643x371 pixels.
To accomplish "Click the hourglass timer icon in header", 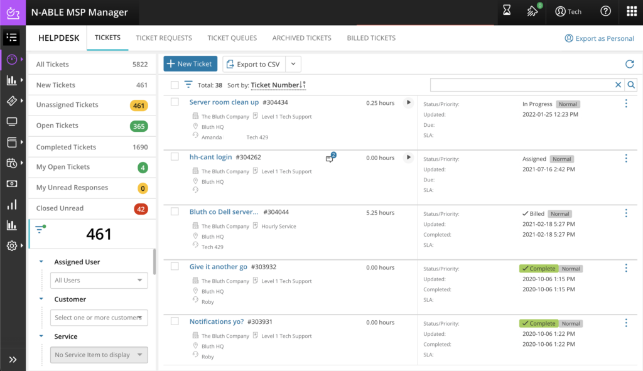I will pos(507,11).
